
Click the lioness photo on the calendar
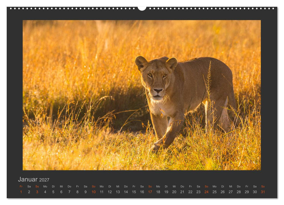point(142,95)
